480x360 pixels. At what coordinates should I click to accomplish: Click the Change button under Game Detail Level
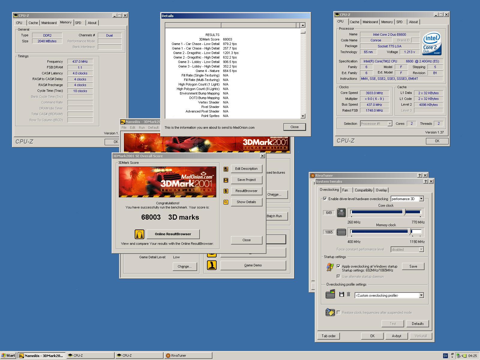pyautogui.click(x=184, y=266)
